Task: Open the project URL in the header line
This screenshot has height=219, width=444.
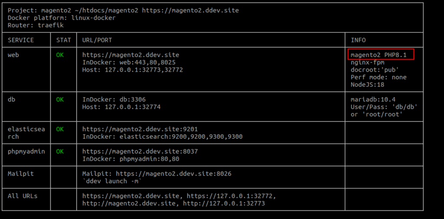Action: (x=190, y=10)
